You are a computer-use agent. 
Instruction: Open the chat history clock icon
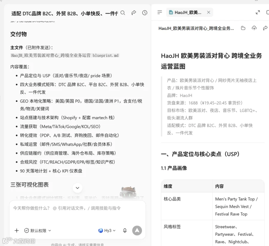coord(145,13)
